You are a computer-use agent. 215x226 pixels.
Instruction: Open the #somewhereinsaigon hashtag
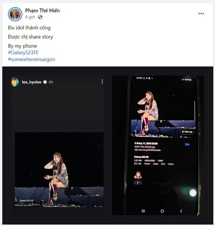coord(31,59)
